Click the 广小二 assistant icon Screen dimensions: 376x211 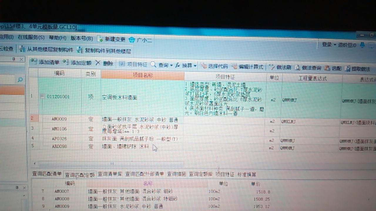132,40
